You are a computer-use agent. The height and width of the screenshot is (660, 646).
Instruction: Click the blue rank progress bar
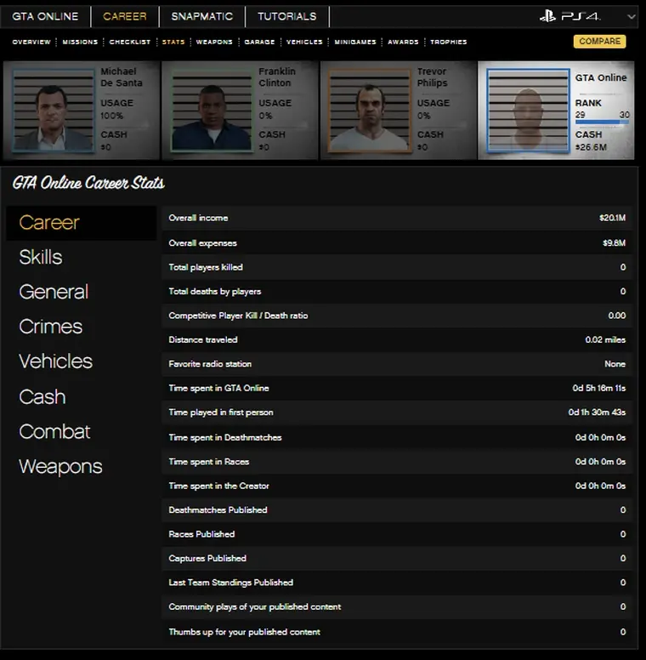(602, 122)
